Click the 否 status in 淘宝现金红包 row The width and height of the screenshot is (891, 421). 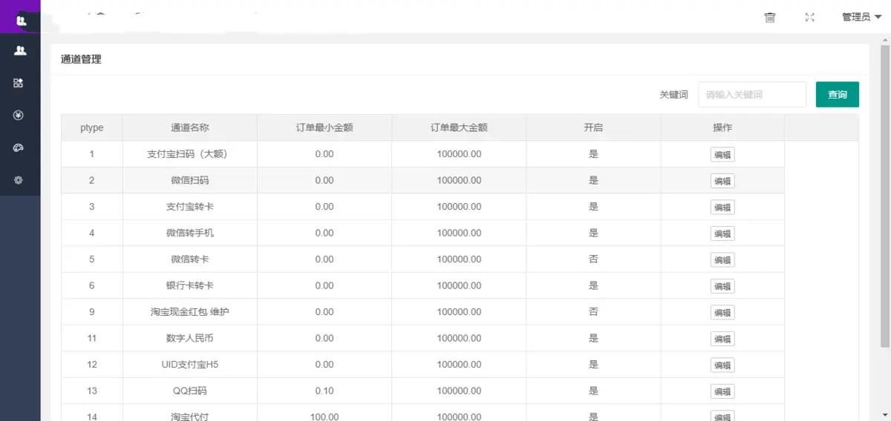(593, 312)
